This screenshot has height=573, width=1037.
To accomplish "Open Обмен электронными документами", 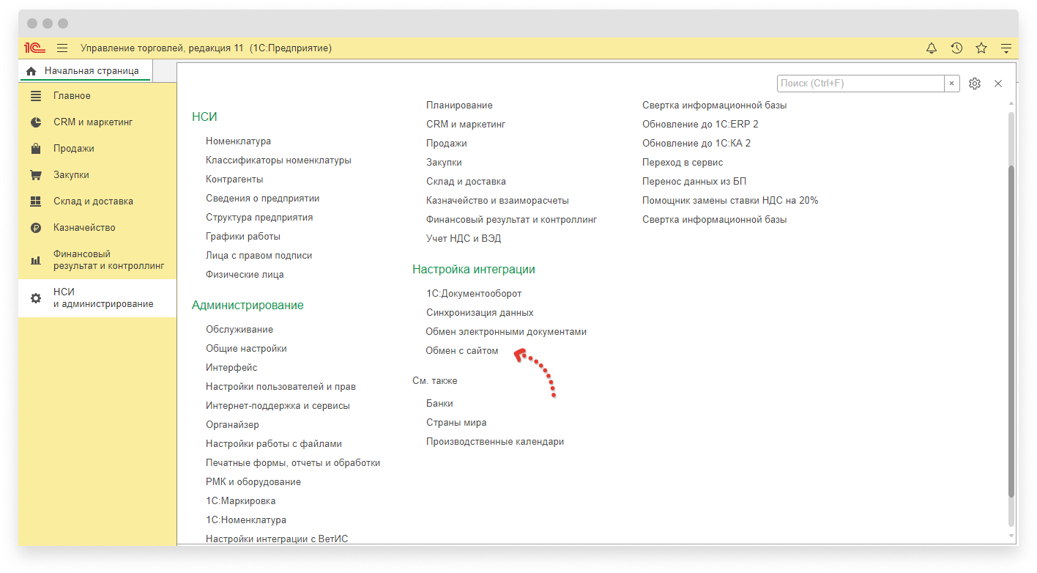I will (x=506, y=332).
